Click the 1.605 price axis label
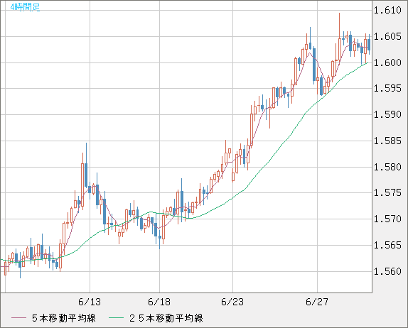408x328 pixels. 387,36
